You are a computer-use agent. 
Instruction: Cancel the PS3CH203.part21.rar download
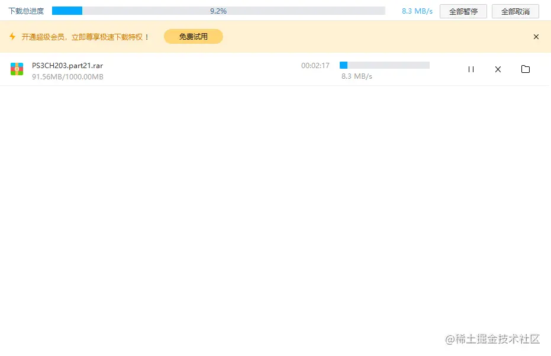[x=498, y=69]
